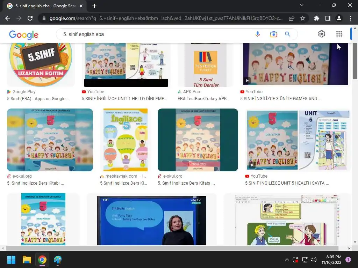Viewport: 358px width, 268px height.
Task: Open Paint from the taskbar
Action: pos(58,260)
